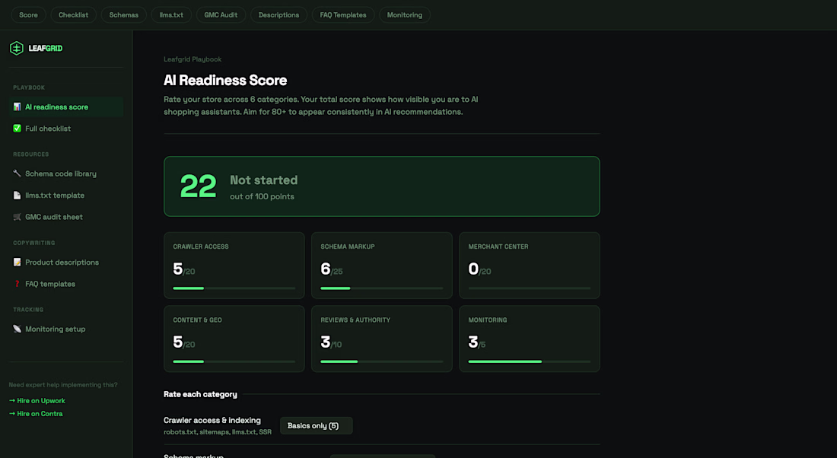Click the Need expert help implementing this text
The width and height of the screenshot is (837, 458).
coord(63,385)
